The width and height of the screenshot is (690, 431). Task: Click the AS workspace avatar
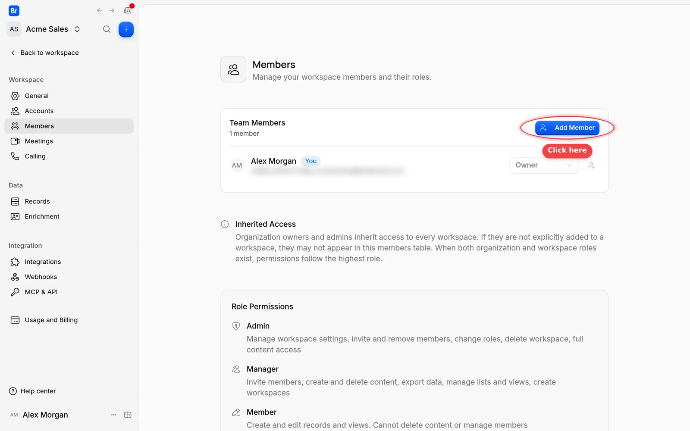coord(14,29)
